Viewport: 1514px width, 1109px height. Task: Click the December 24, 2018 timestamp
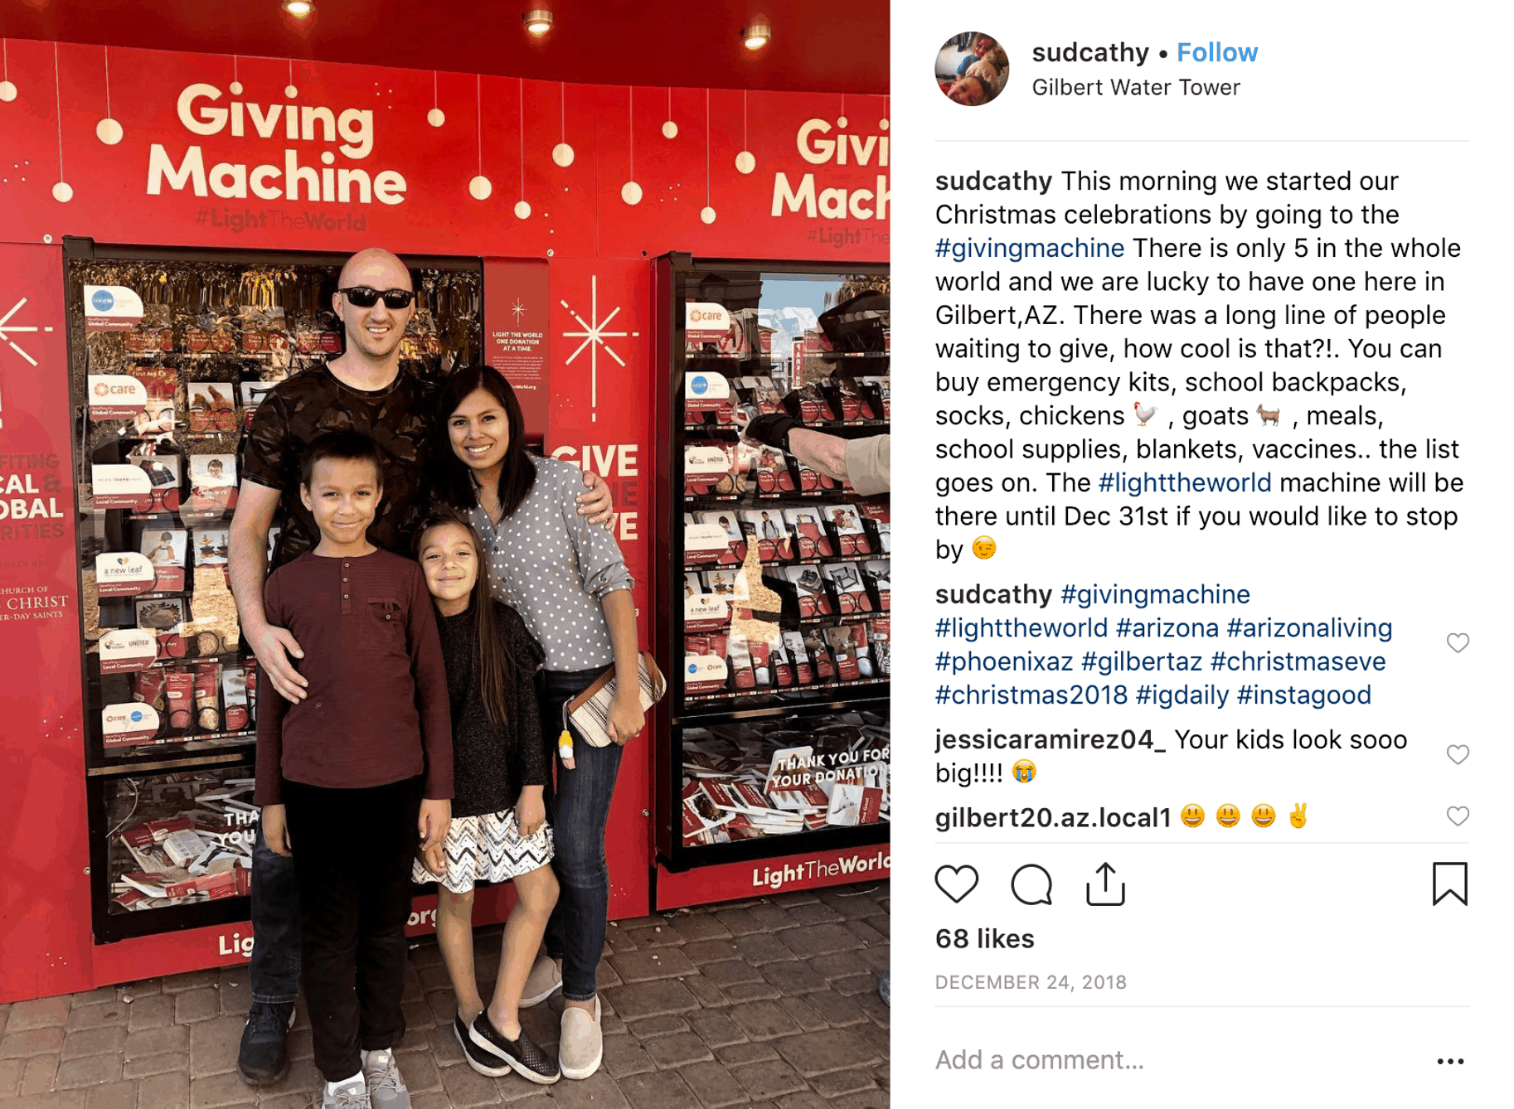coord(1031,982)
